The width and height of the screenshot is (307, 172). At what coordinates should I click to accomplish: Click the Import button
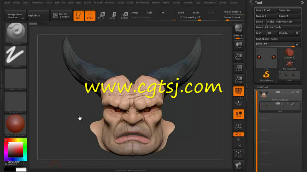coord(266,16)
